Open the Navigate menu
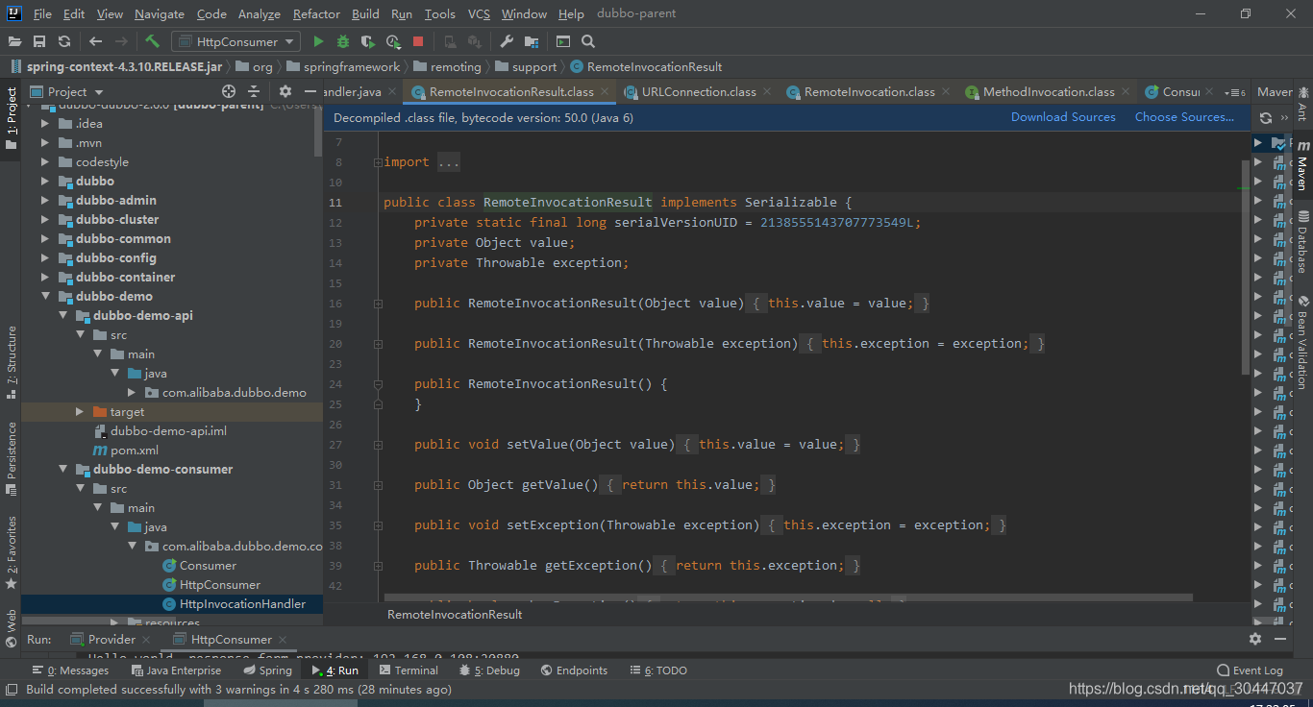This screenshot has width=1313, height=707. coord(160,13)
